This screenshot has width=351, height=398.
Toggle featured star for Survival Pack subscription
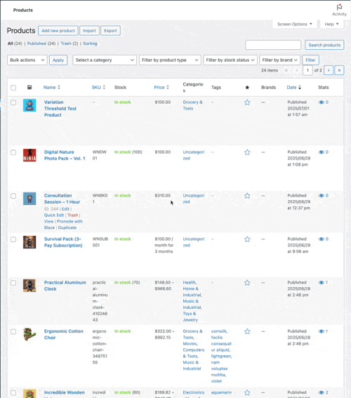tap(247, 239)
